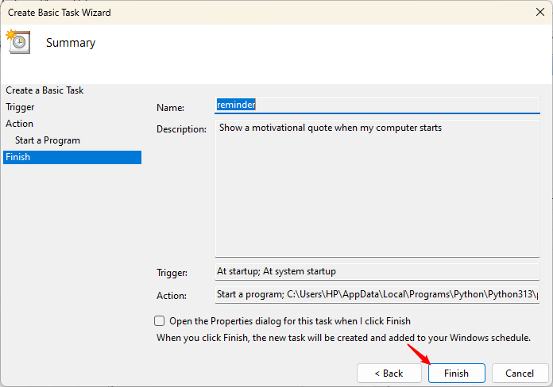The image size is (553, 387).
Task: Click the 'When you click Finish' info text
Action: pos(342,338)
